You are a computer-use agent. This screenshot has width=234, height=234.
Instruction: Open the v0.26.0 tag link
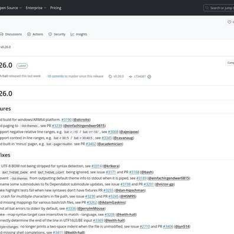pyautogui.click(x=118, y=76)
